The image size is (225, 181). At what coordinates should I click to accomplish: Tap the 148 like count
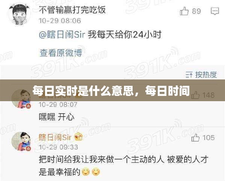(x=208, y=95)
